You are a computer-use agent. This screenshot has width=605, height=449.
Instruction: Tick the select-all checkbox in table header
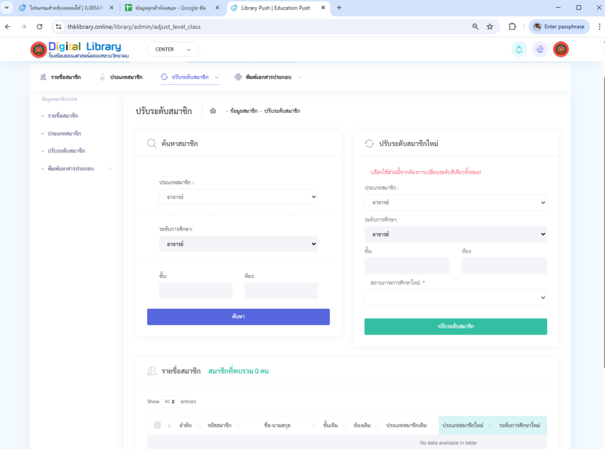(x=157, y=425)
